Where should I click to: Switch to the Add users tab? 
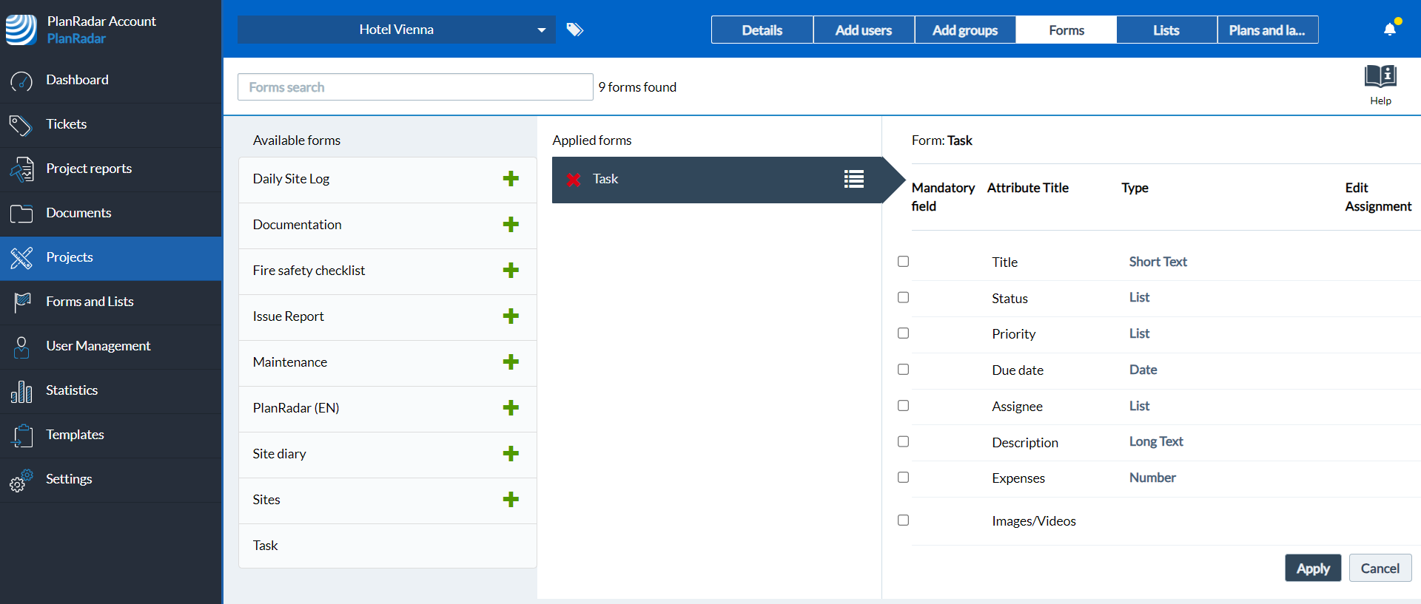click(864, 30)
